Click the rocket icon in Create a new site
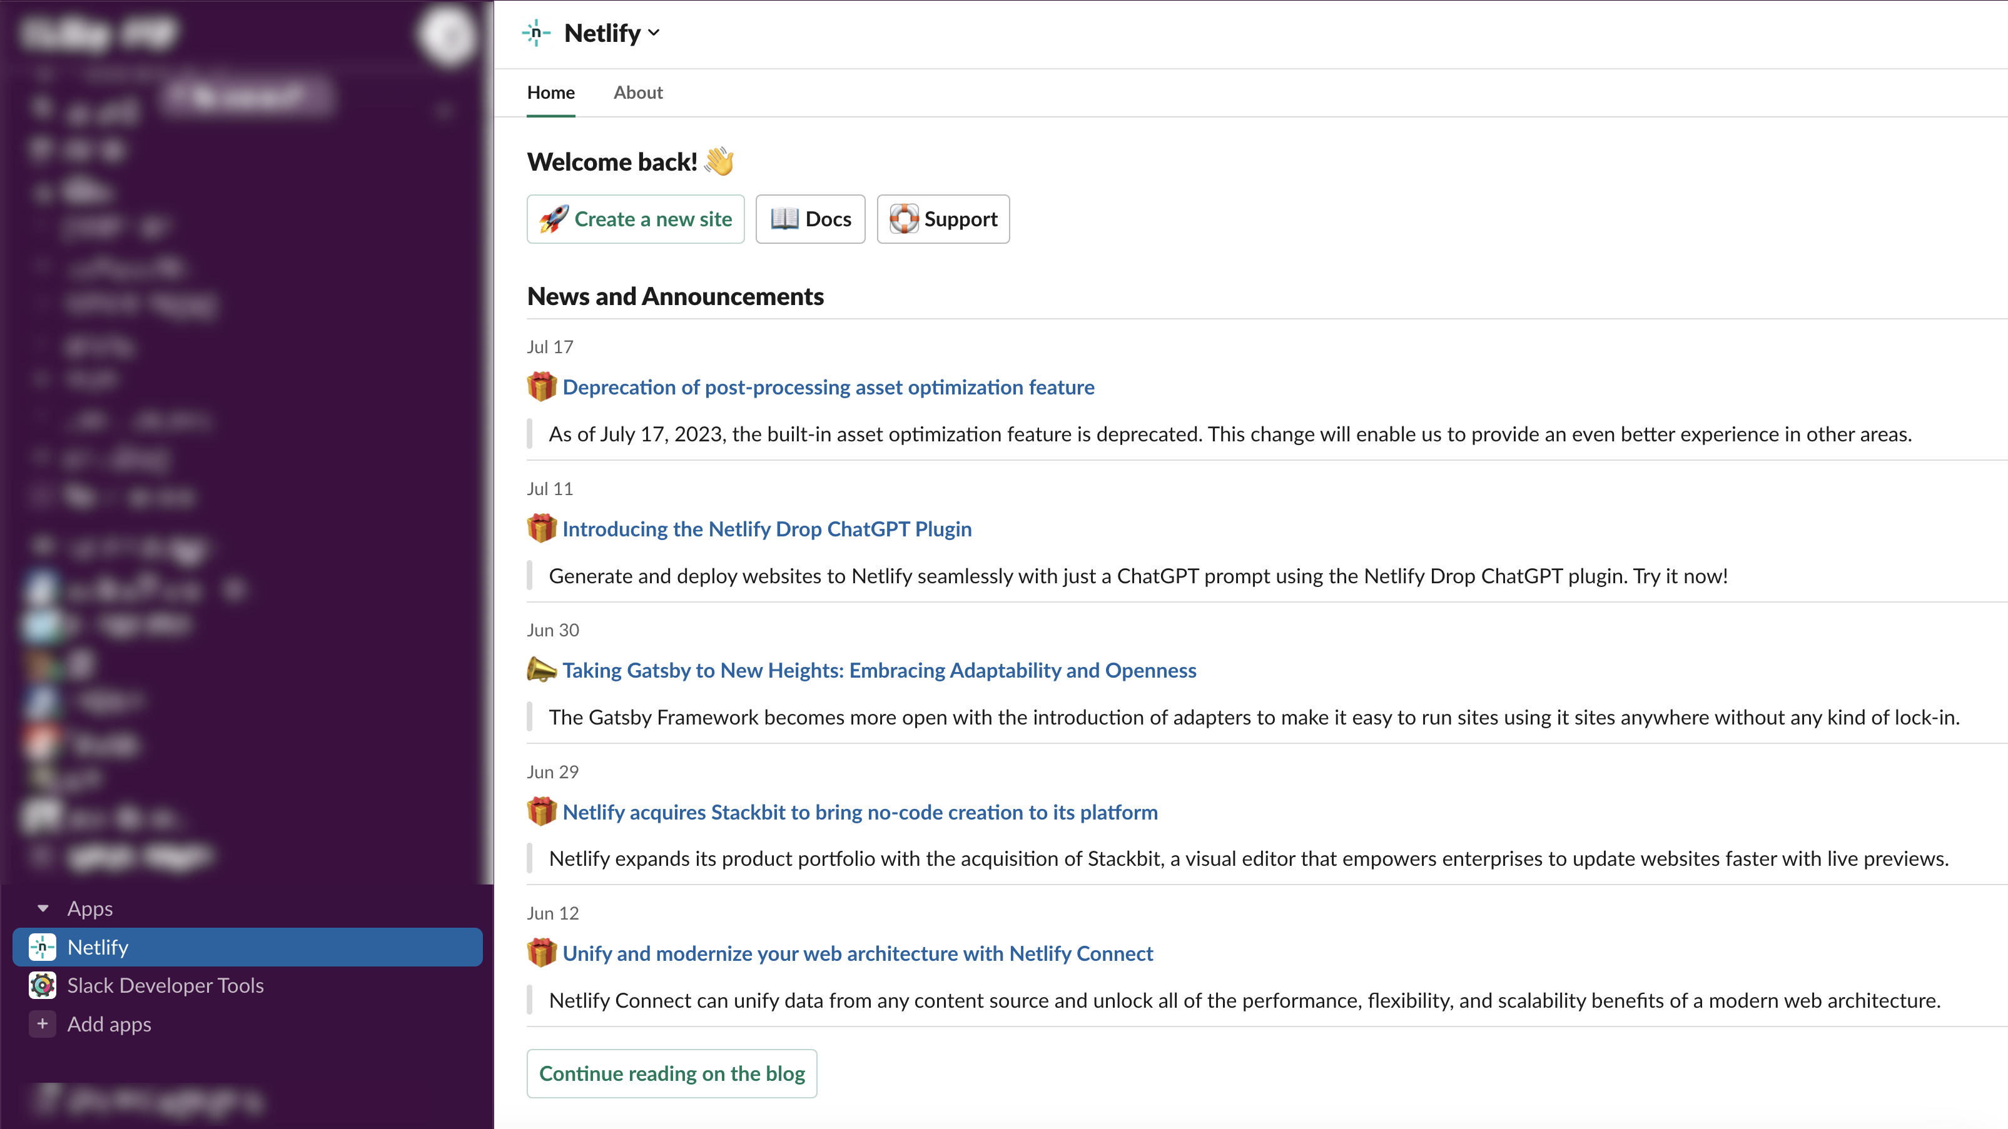This screenshot has width=2008, height=1129. click(554, 219)
